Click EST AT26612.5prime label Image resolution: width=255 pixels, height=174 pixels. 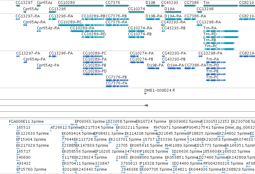(x=66, y=128)
